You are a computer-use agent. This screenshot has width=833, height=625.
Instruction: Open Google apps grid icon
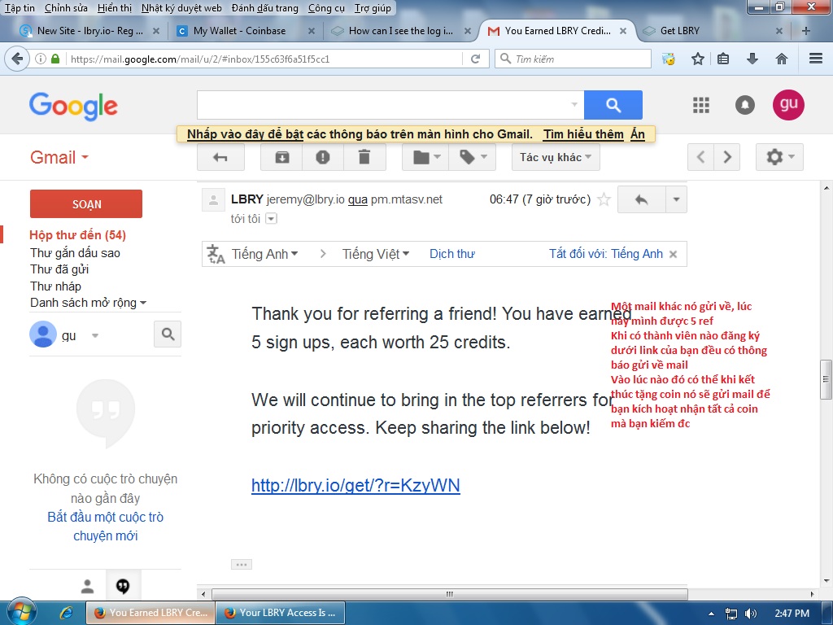tap(701, 105)
